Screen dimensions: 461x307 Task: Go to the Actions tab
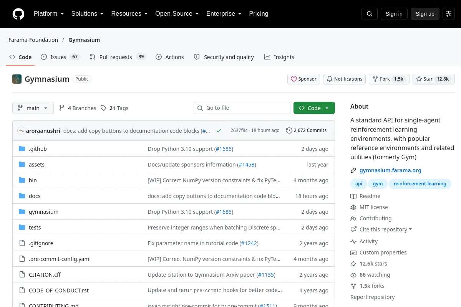coord(170,57)
